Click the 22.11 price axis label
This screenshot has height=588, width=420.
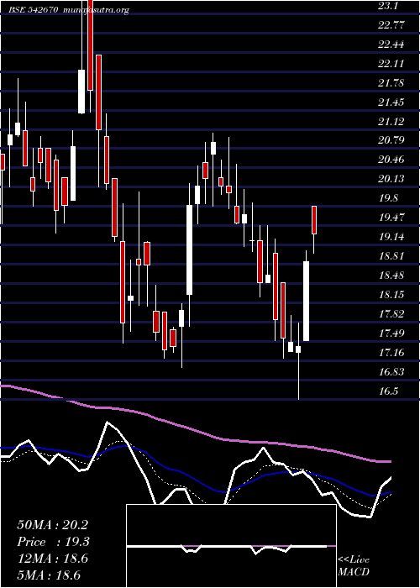click(391, 63)
